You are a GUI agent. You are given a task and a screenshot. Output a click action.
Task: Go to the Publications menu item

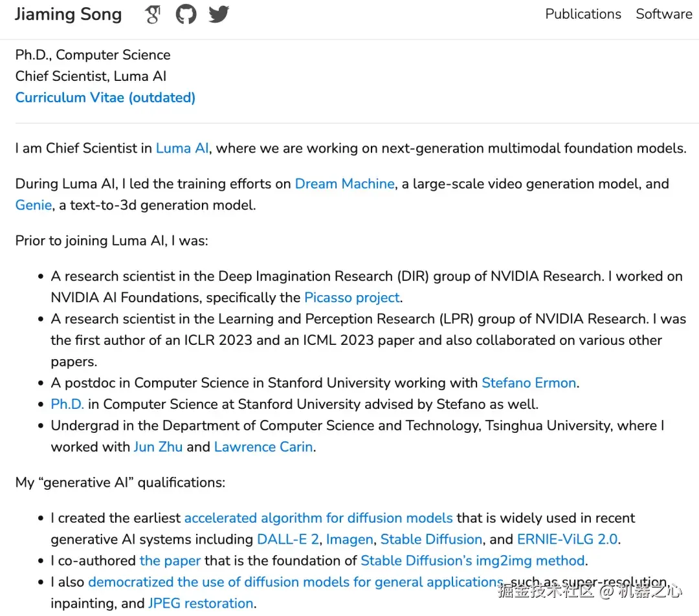click(x=582, y=14)
